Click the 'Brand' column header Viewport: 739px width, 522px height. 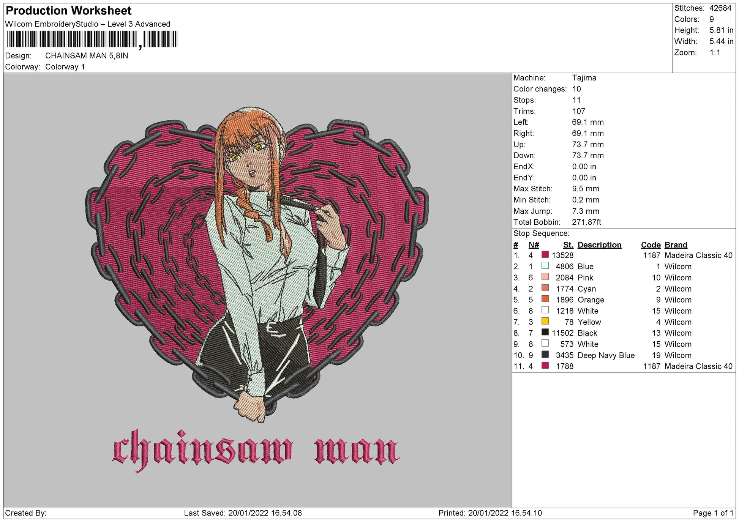click(x=676, y=245)
